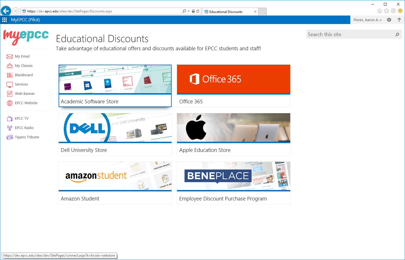The width and height of the screenshot is (405, 260).
Task: Click the feedback smiley face icon
Action: (400, 11)
